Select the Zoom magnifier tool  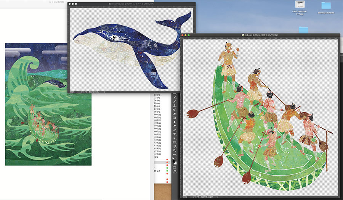pos(175,150)
